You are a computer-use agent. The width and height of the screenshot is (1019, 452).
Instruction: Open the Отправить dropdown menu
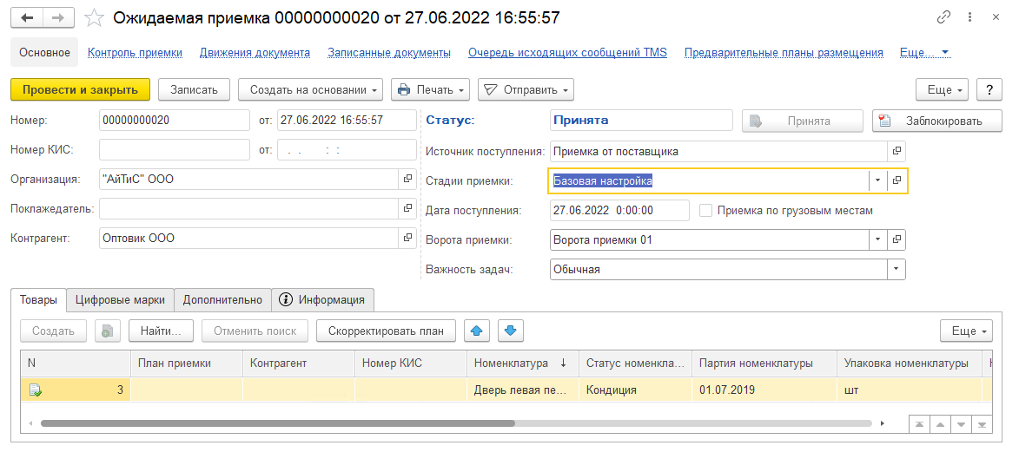(526, 90)
